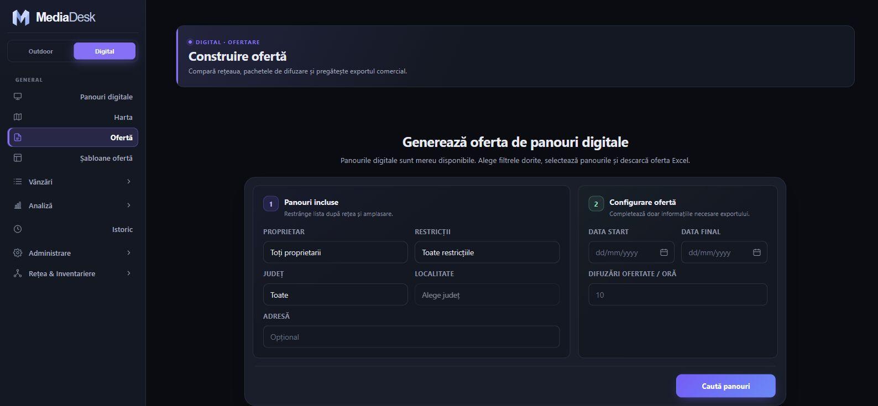Expand the Vânzări menu chevron
This screenshot has width=878, height=406.
coord(129,182)
